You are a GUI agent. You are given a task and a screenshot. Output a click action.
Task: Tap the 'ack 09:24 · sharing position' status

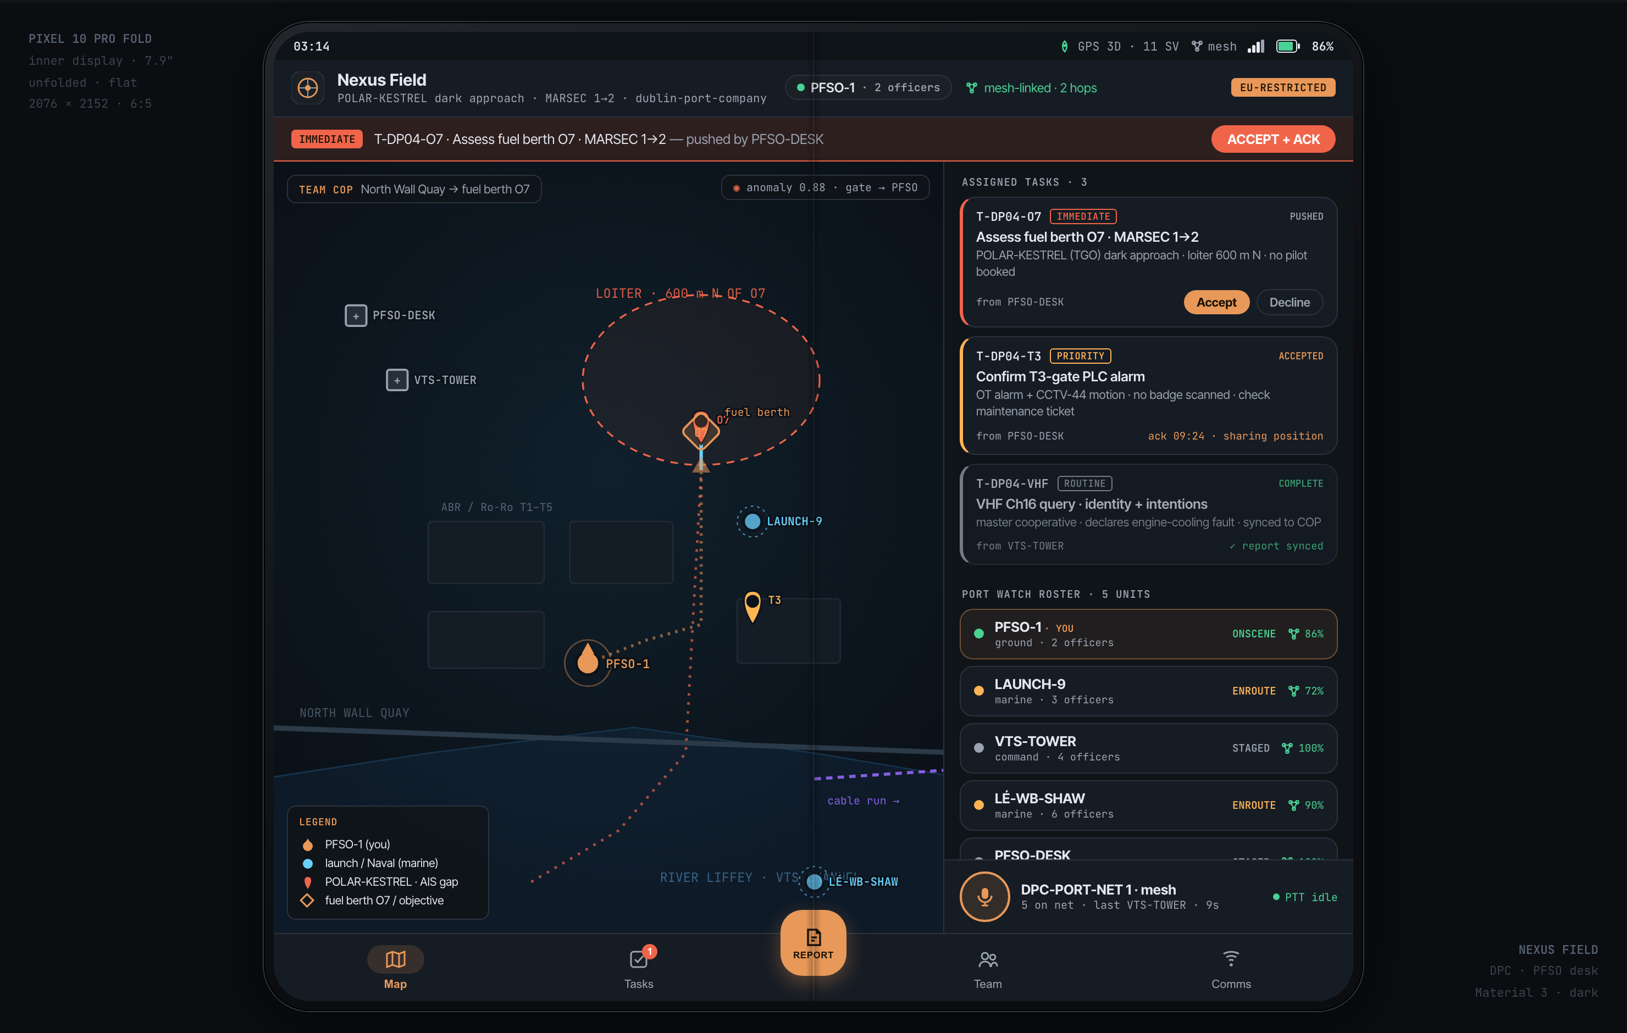pos(1235,436)
